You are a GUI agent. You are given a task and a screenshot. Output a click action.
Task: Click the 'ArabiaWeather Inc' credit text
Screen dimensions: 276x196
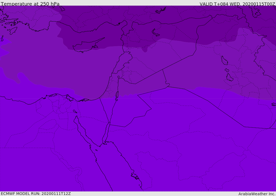[x=257, y=194]
